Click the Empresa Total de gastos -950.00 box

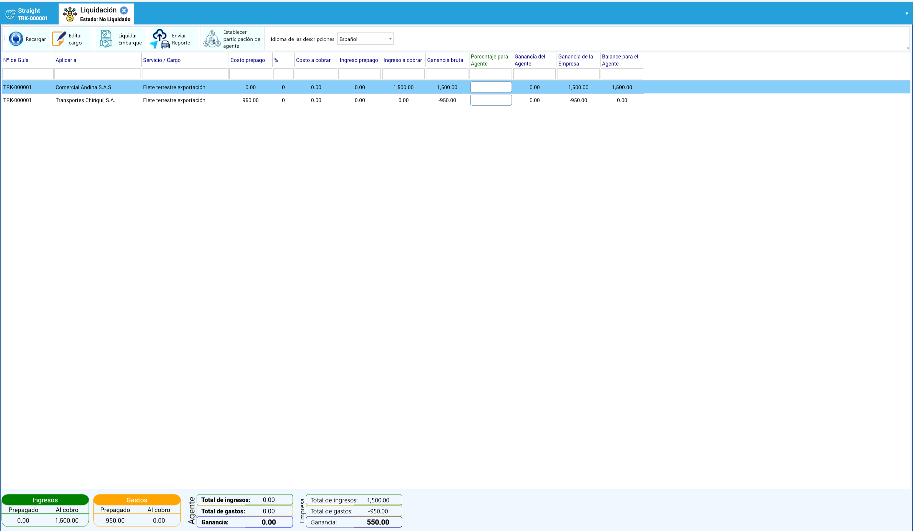click(x=354, y=511)
